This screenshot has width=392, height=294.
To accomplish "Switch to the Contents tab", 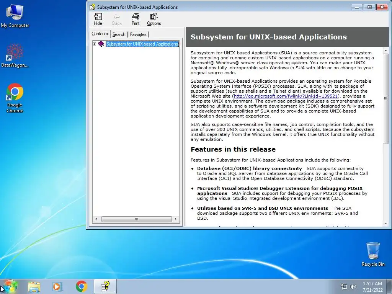I will (100, 34).
